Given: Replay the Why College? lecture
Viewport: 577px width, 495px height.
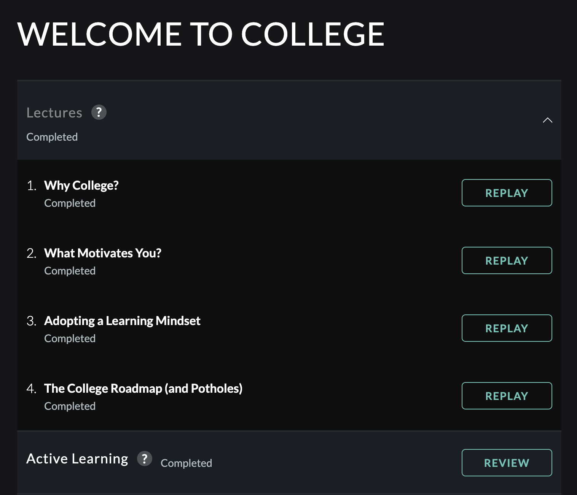Looking at the screenshot, I should pyautogui.click(x=507, y=193).
